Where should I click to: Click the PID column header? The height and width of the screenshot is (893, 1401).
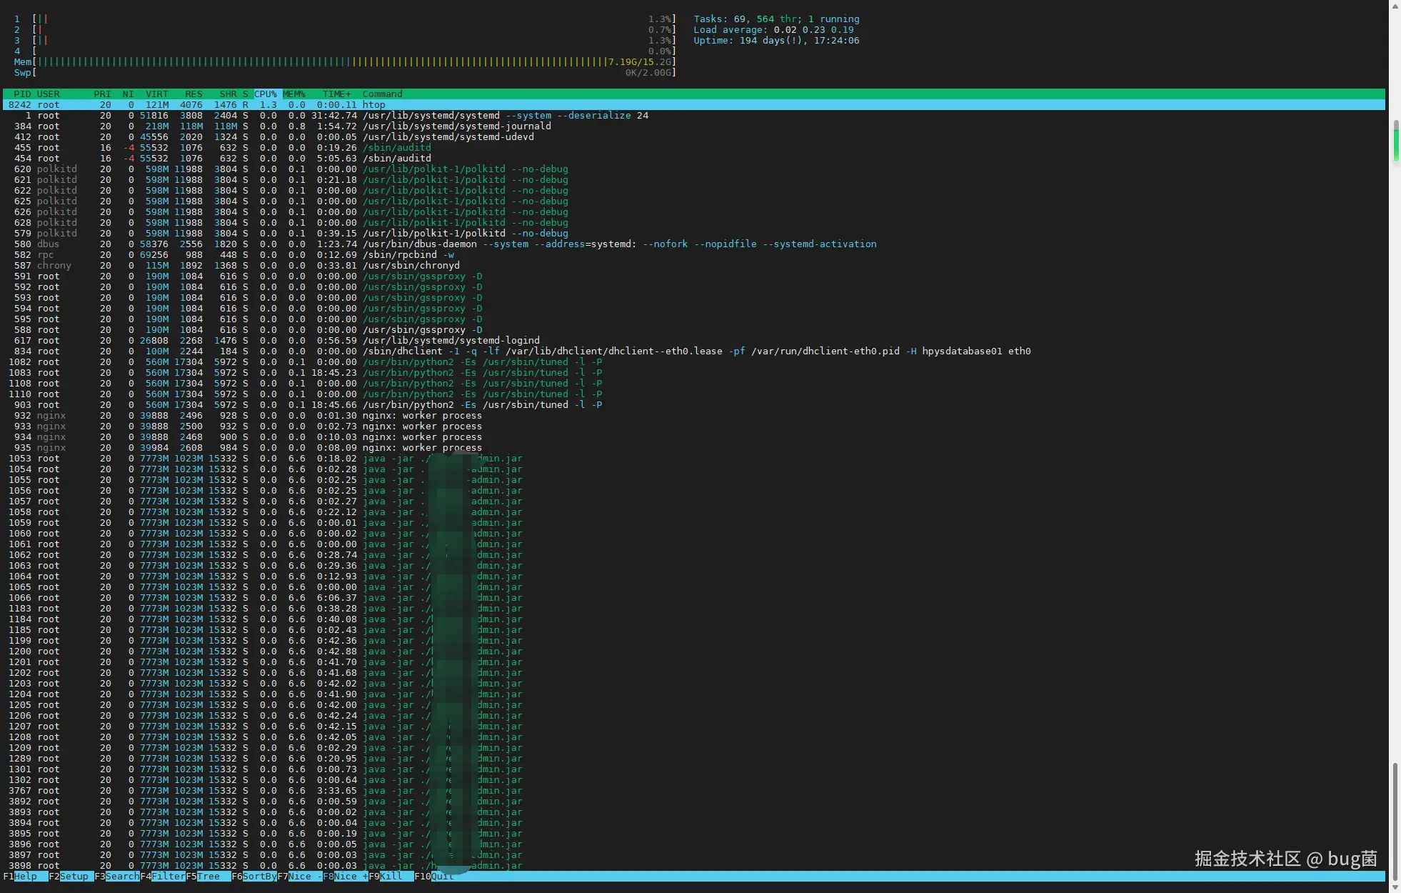pos(22,94)
